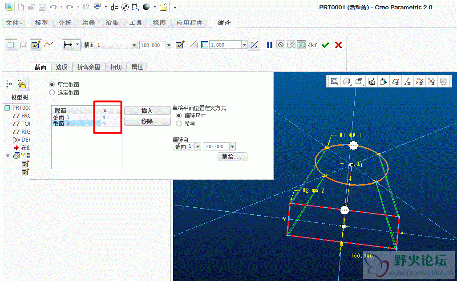This screenshot has width=457, height=281.
Task: Click the Windows switch icon
Action: click(x=97, y=7)
